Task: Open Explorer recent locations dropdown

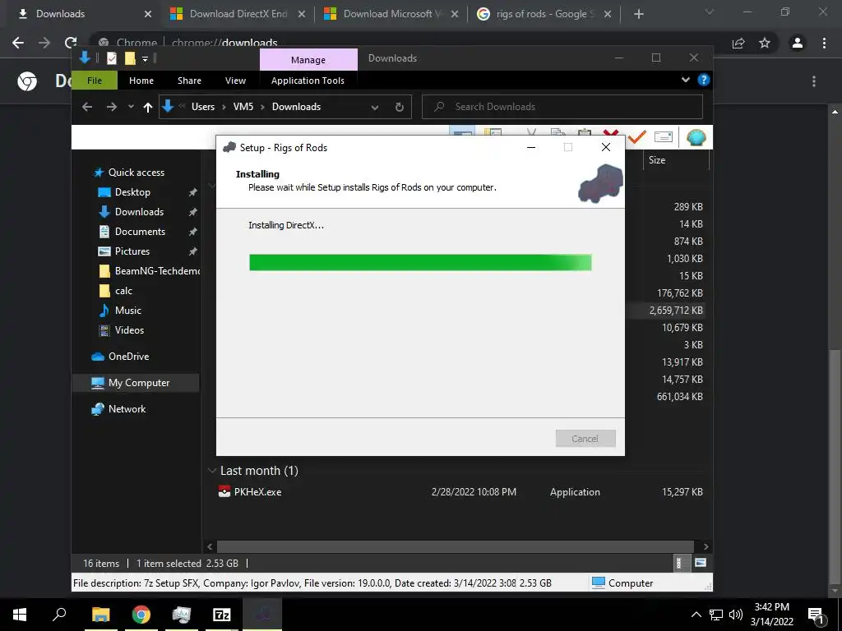Action: tap(131, 107)
